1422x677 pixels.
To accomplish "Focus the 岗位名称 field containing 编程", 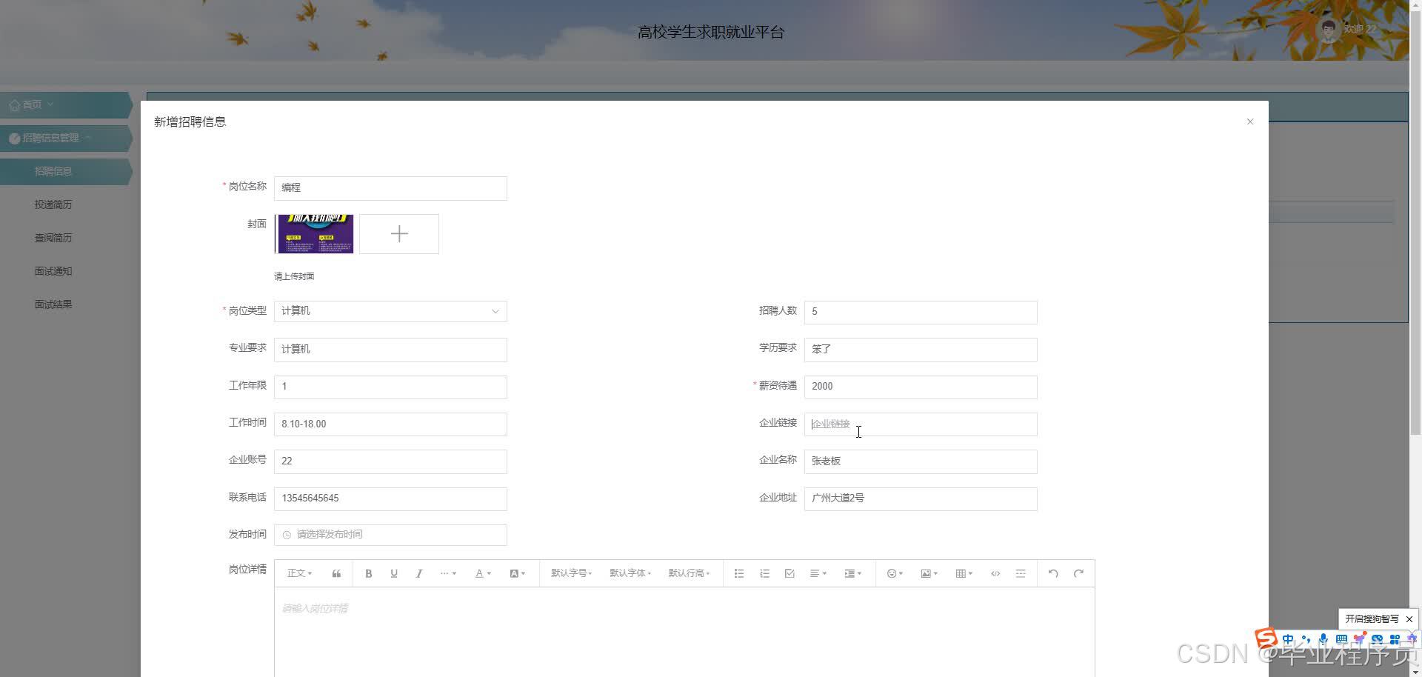I will tap(390, 188).
